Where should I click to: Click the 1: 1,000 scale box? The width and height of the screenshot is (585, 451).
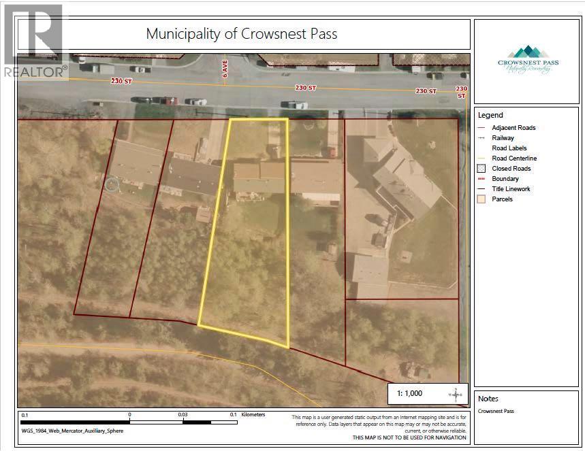pyautogui.click(x=428, y=394)
